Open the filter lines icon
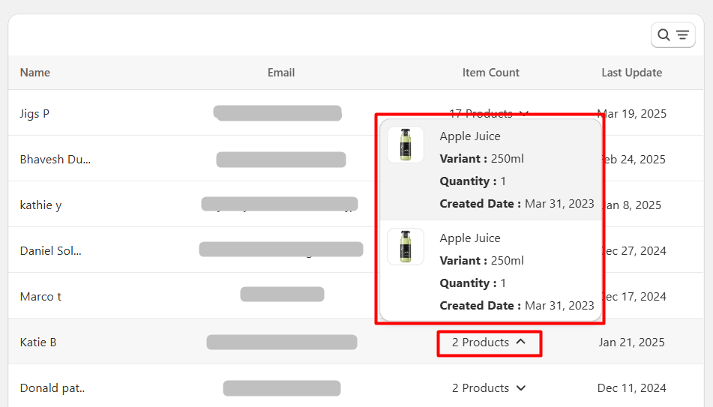Screen dimensions: 713x407 [x=682, y=35]
